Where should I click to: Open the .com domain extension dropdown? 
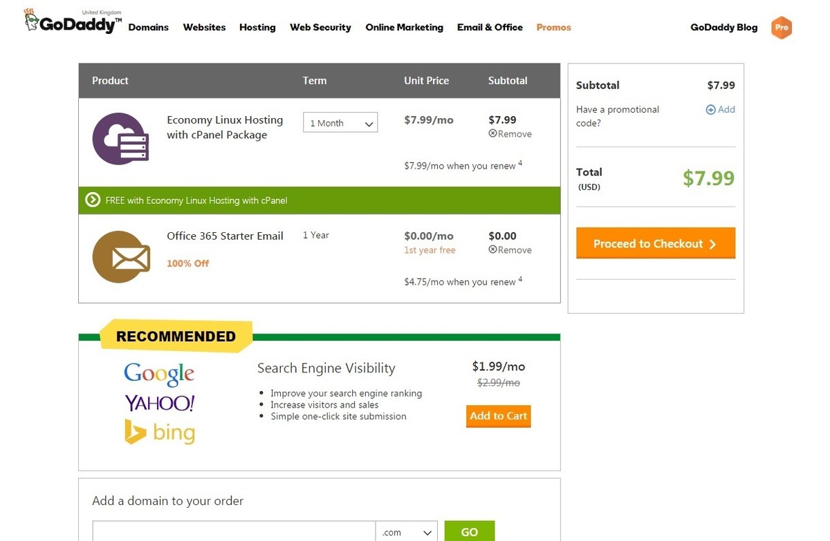click(407, 532)
